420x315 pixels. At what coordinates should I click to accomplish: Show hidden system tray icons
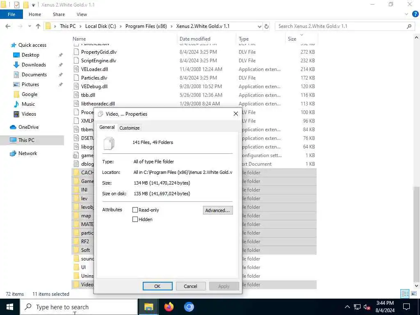pyautogui.click(x=347, y=307)
